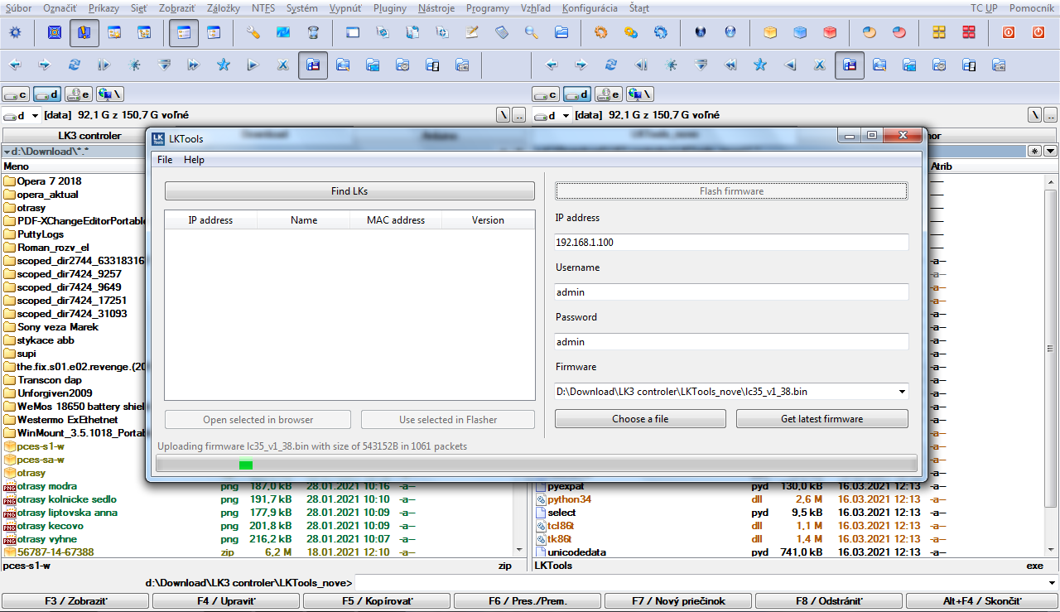The width and height of the screenshot is (1060, 612).
Task: Click the left panel's blue star favorites icon
Action: (223, 65)
